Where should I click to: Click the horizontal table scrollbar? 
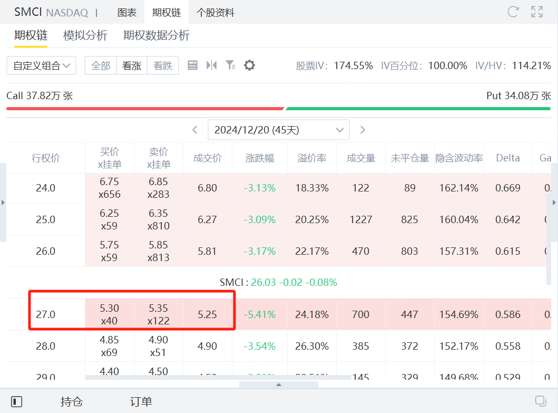click(x=218, y=377)
